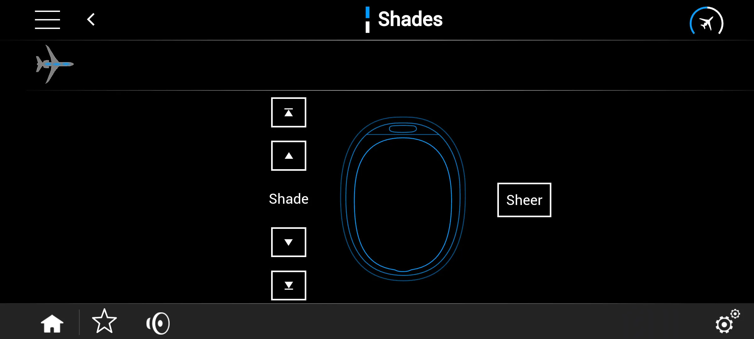Screen dimensions: 754x339
Task: Click the Shade label to select shade mode
Action: click(288, 199)
